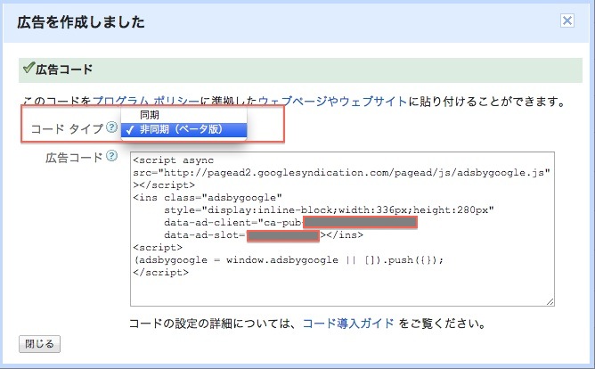Click the green check icon beside the 広告コード header
595x369 pixels.
tap(29, 68)
